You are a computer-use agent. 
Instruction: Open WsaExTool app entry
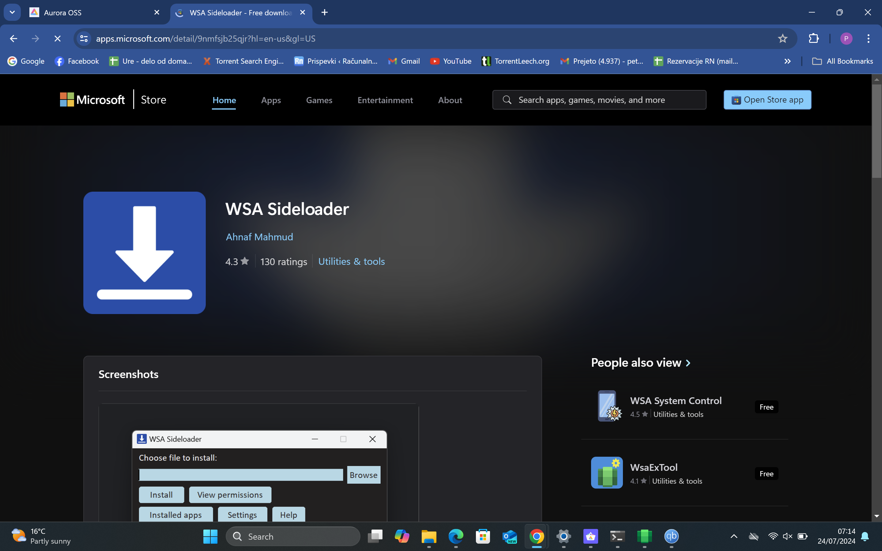[x=684, y=473]
